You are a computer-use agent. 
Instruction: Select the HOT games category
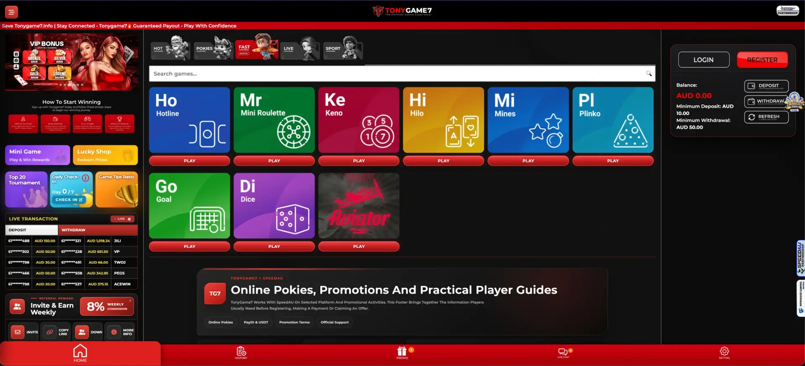pos(170,48)
